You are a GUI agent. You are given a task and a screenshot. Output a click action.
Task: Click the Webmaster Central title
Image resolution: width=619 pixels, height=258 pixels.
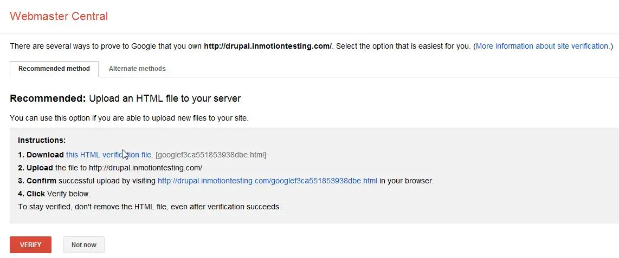(x=59, y=16)
